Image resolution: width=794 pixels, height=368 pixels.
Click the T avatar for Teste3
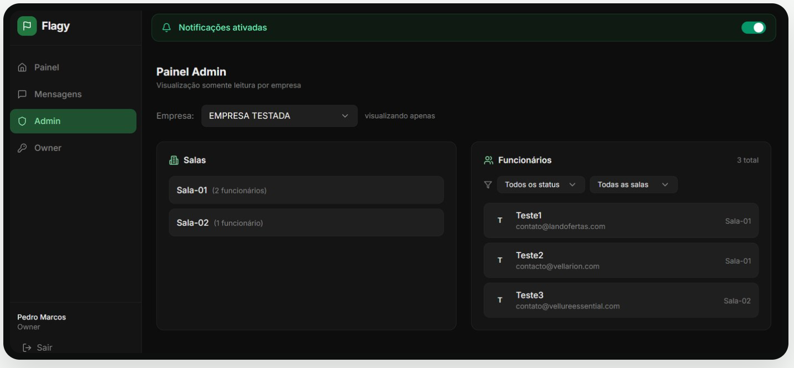point(500,300)
